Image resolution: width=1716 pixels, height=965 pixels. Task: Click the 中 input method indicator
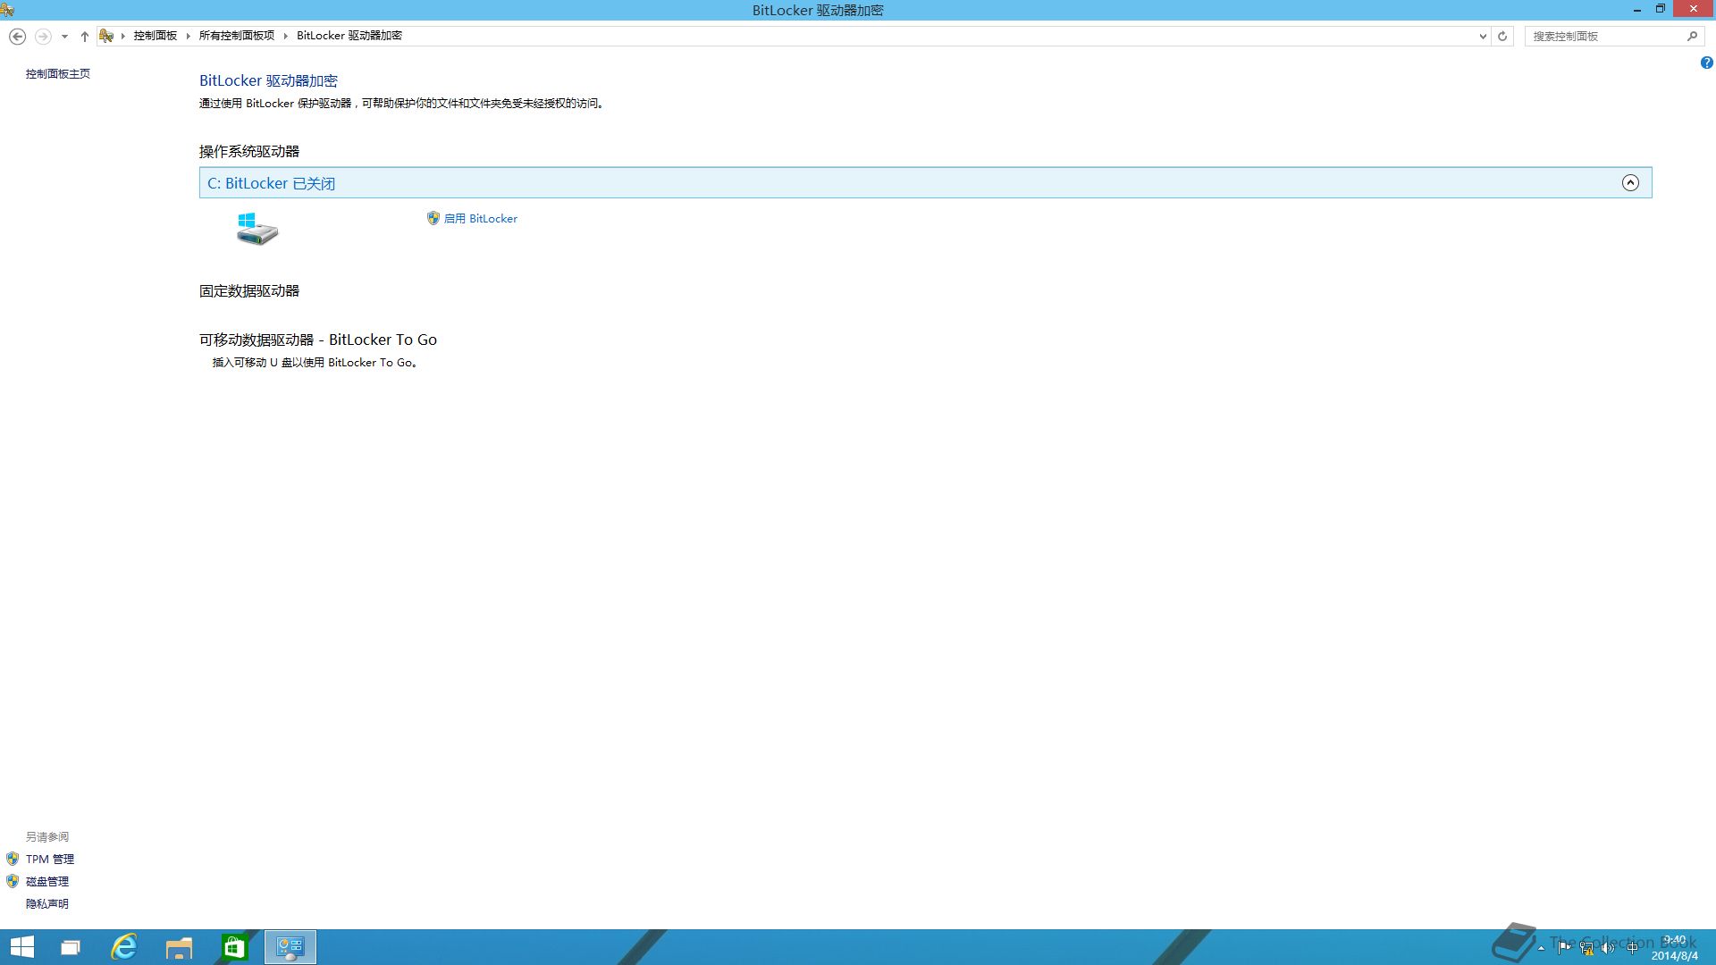(x=1632, y=948)
